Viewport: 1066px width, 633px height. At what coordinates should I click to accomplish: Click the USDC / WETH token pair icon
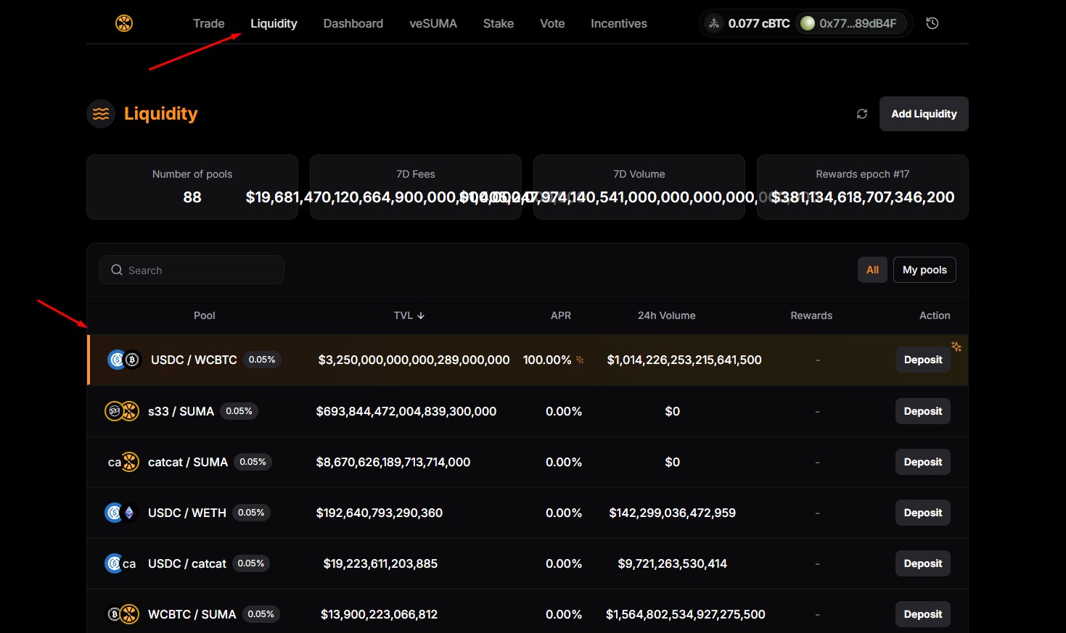(121, 513)
